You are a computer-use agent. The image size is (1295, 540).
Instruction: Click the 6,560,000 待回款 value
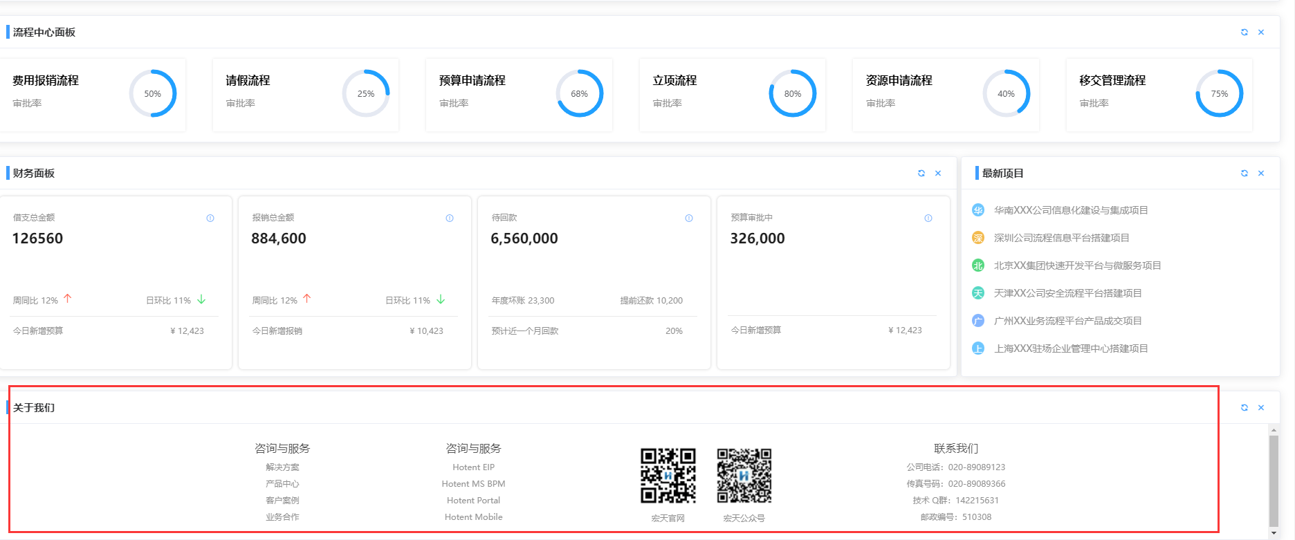tap(524, 239)
